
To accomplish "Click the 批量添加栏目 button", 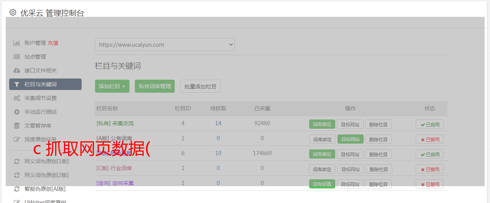I will pyautogui.click(x=200, y=86).
